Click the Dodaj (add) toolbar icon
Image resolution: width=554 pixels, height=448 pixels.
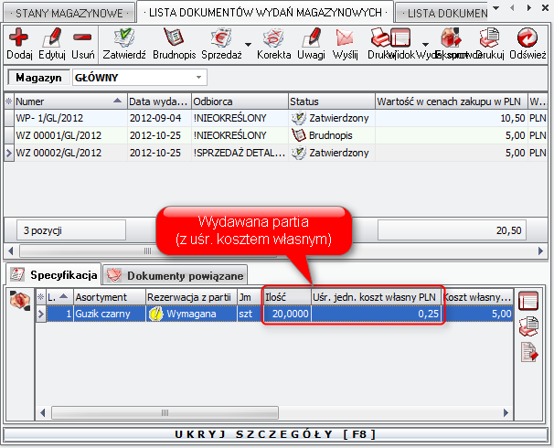pos(19,42)
